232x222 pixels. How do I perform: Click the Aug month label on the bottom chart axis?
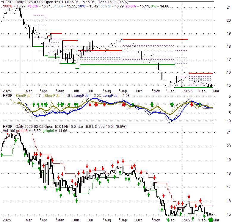[108, 220]
